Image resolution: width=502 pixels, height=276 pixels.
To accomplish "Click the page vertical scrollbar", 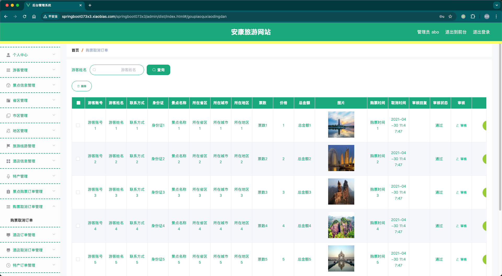I will 500,127.
